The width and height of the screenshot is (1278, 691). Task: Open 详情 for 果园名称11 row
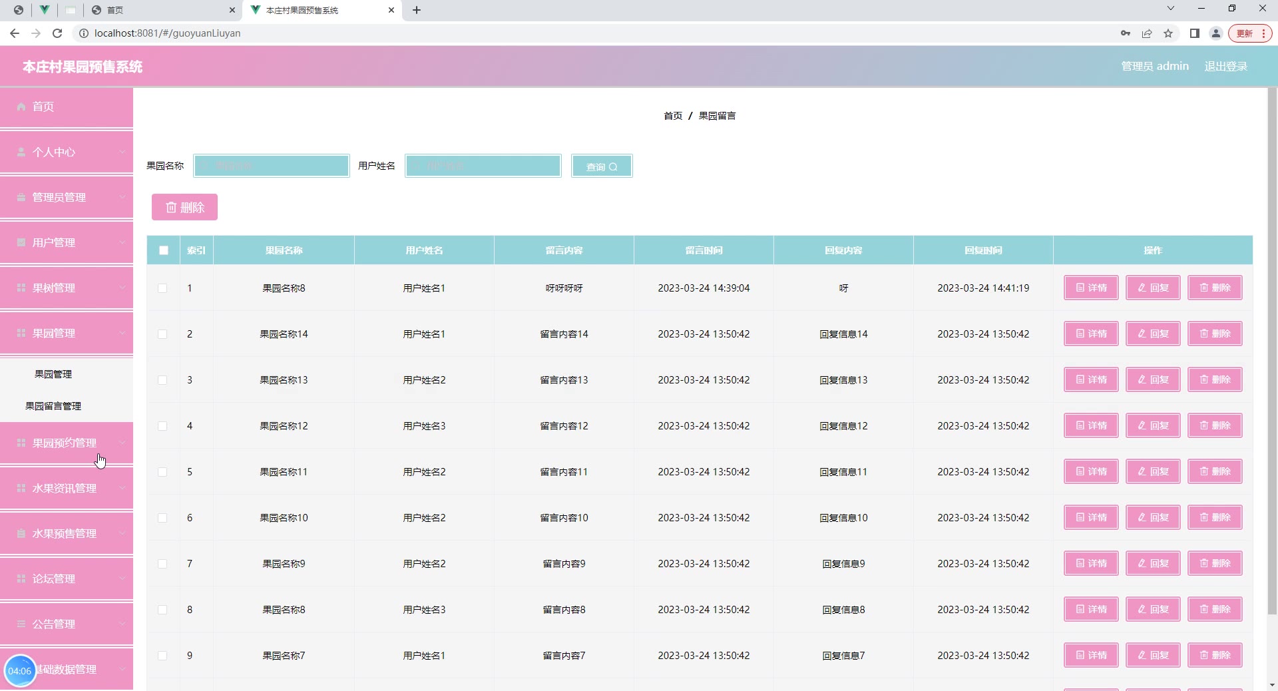[x=1091, y=471]
